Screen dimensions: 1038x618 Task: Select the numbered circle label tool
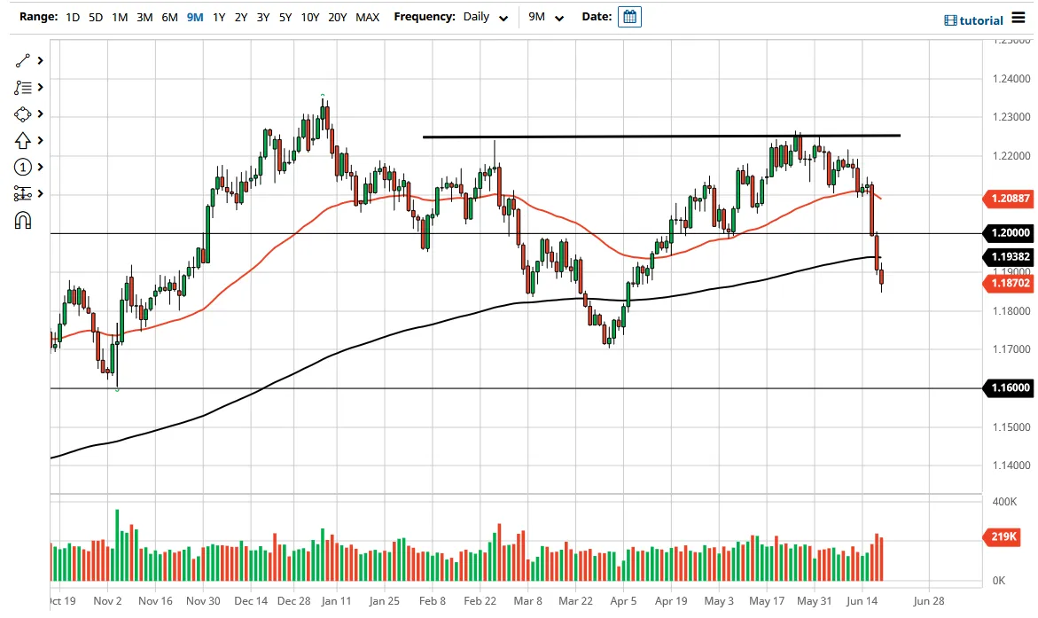[x=22, y=167]
